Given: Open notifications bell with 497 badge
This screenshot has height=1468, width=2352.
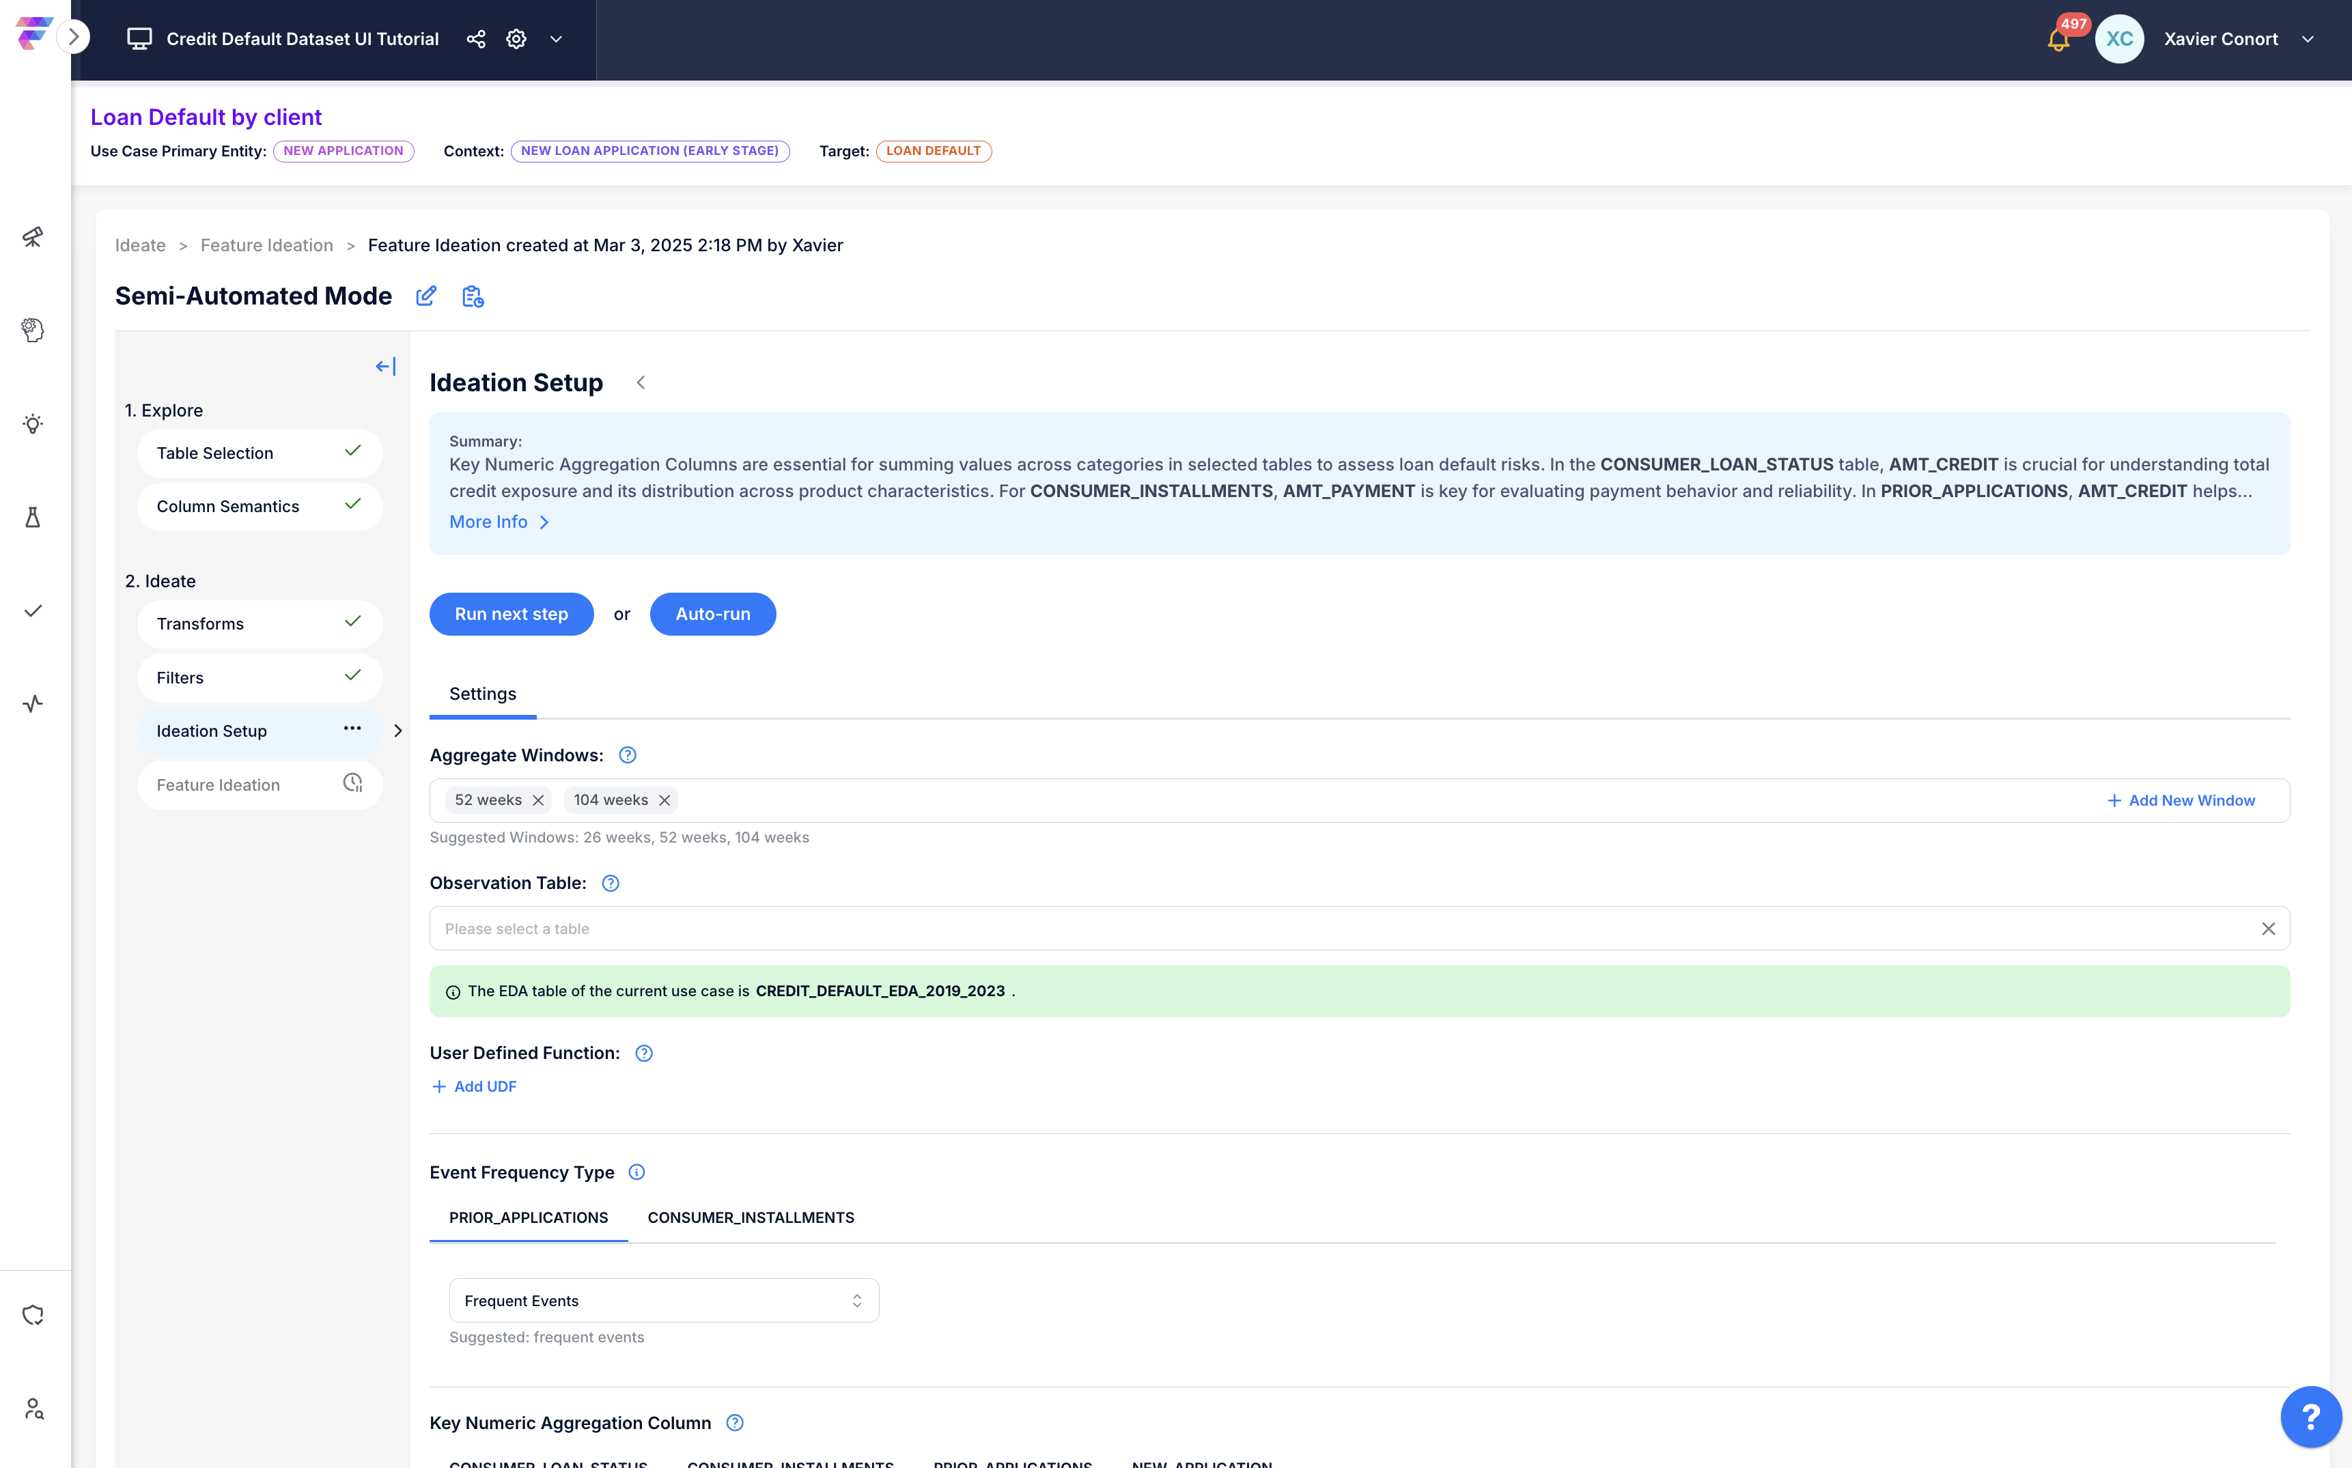Looking at the screenshot, I should tap(2058, 39).
